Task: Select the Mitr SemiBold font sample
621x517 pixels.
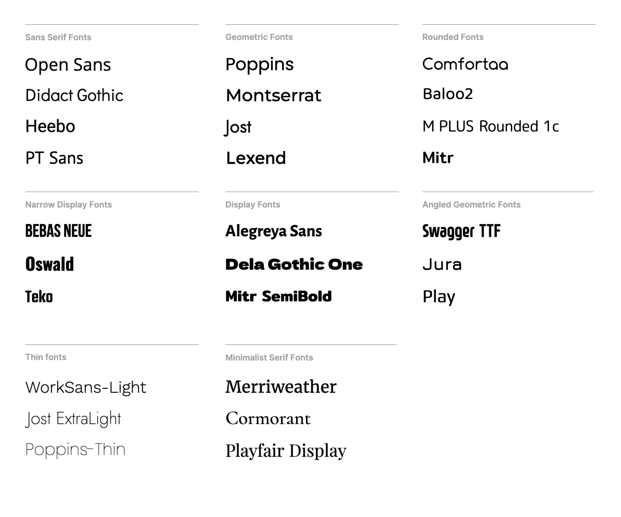Action: [278, 296]
